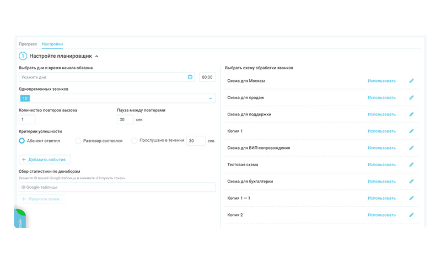Open the 00:00 start time picker

(x=207, y=77)
